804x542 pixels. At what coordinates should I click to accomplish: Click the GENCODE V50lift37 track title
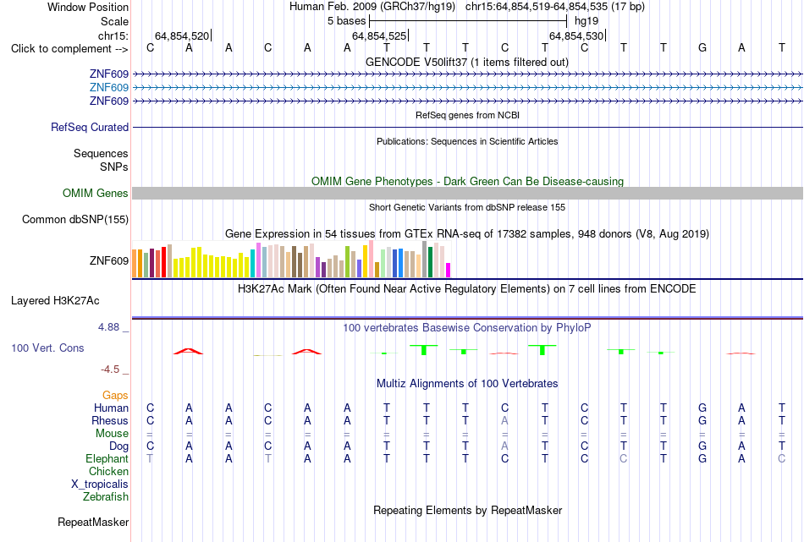pos(466,62)
